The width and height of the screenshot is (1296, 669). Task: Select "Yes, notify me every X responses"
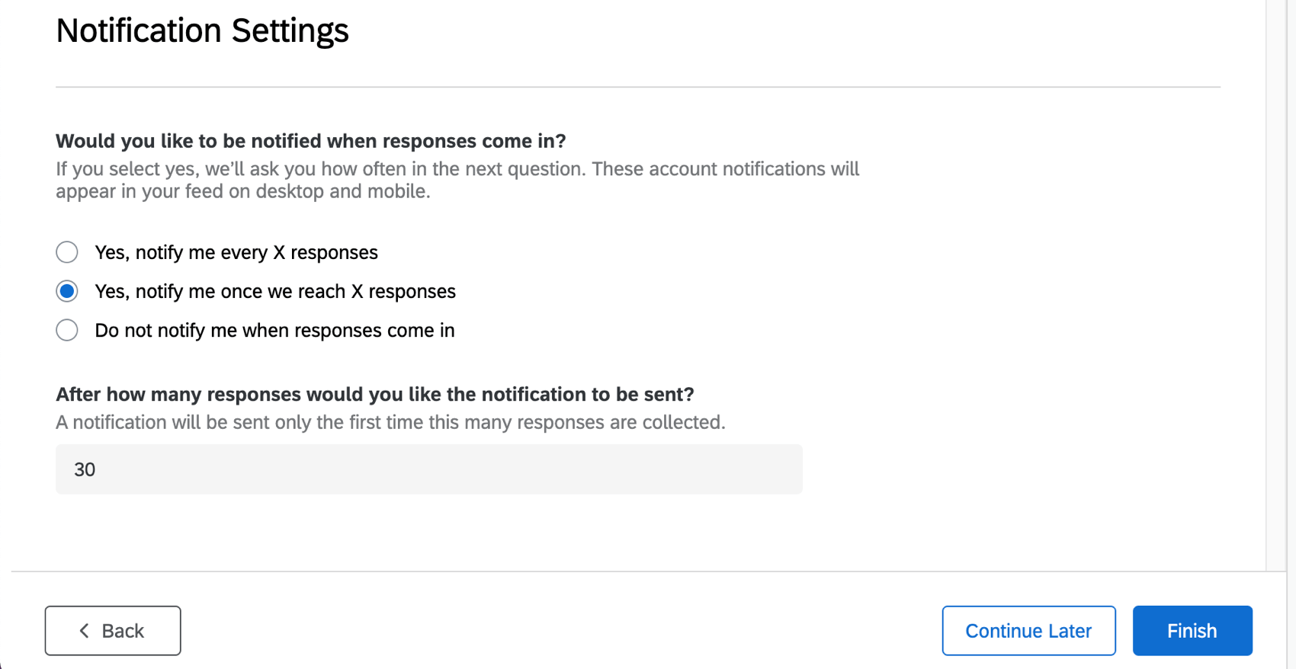[66, 251]
